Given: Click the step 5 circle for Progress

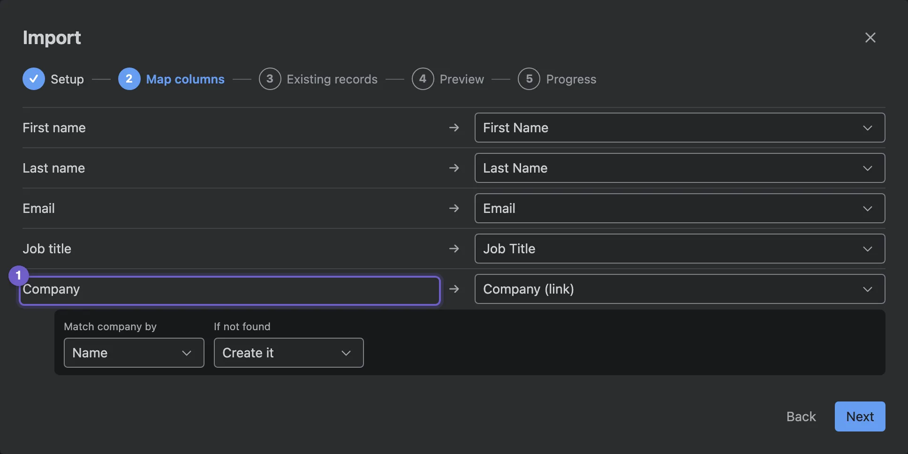Looking at the screenshot, I should click(529, 79).
